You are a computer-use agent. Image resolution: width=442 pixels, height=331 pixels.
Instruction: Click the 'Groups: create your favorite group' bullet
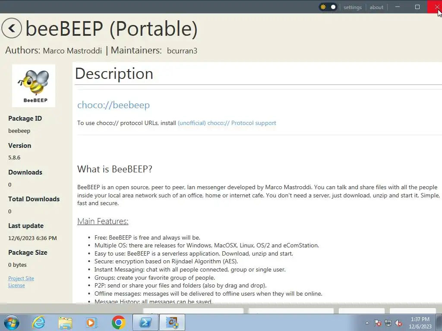[155, 278]
